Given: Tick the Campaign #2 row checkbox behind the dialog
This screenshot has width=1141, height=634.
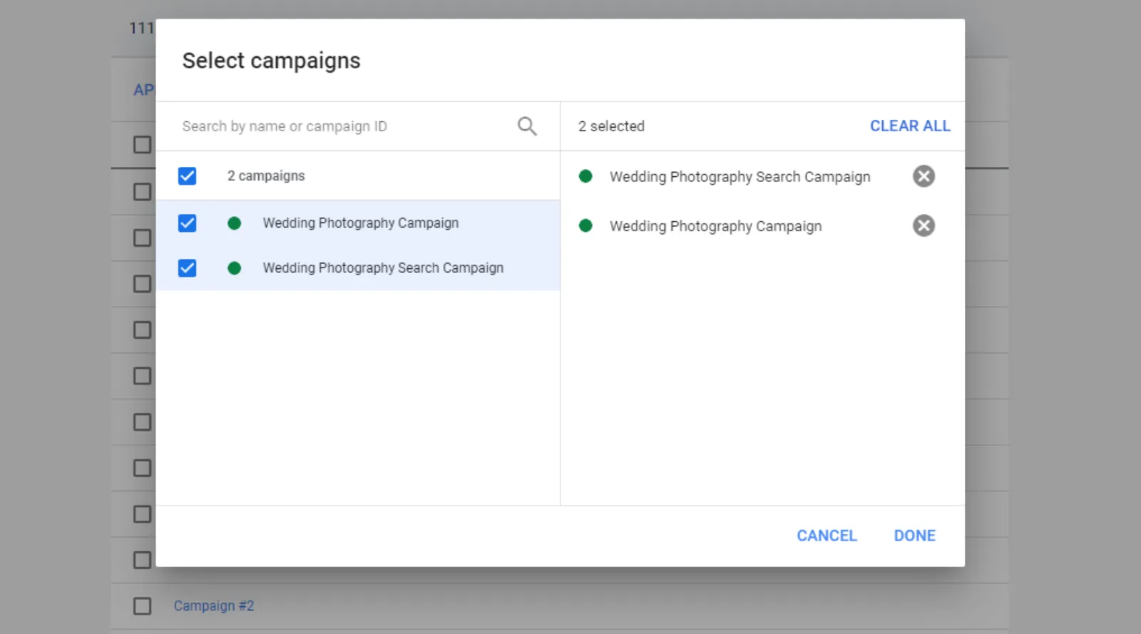Looking at the screenshot, I should coord(143,606).
